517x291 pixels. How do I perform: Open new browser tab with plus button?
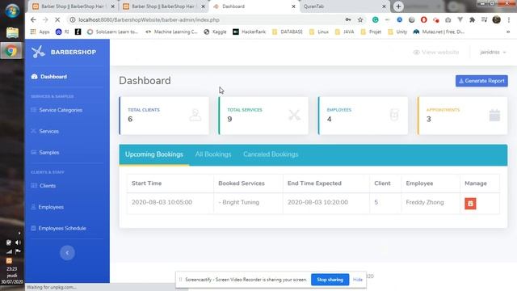(x=398, y=6)
